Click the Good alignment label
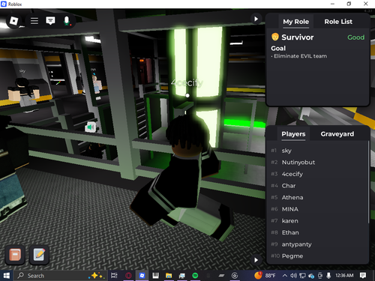Screen dimensions: 375x281 pos(355,37)
